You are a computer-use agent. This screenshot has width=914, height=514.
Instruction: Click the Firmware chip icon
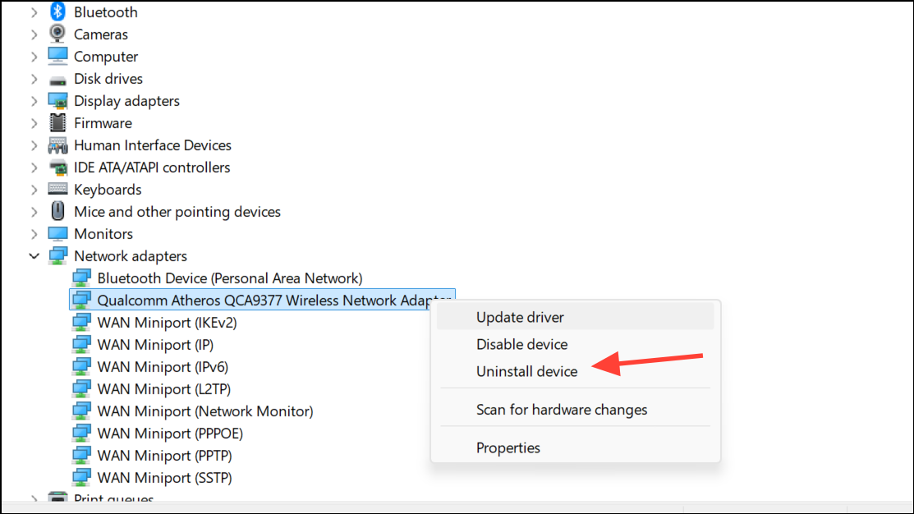pyautogui.click(x=57, y=122)
